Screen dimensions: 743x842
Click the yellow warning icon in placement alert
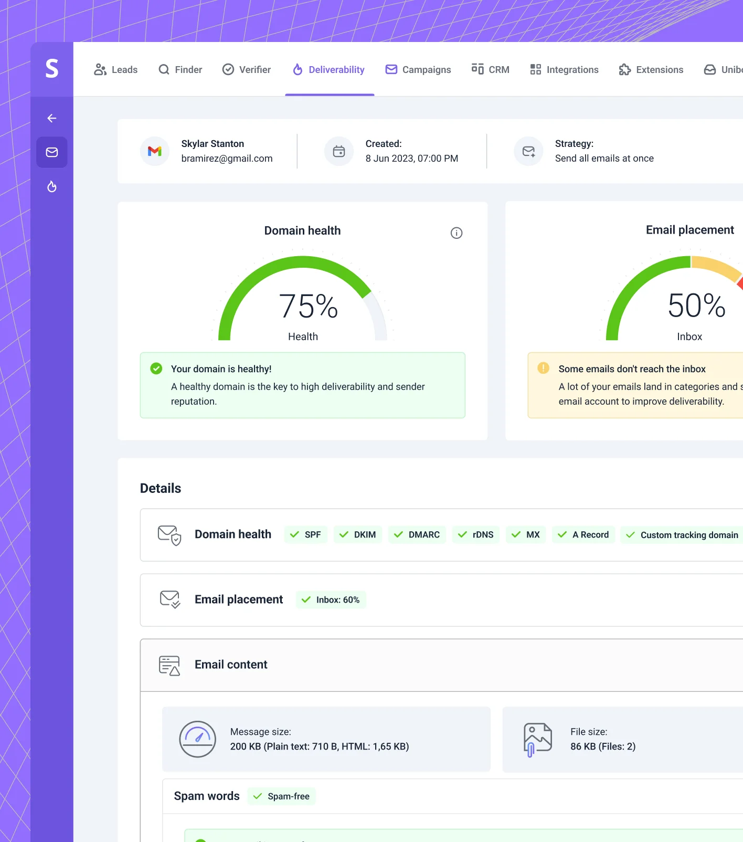coord(544,368)
